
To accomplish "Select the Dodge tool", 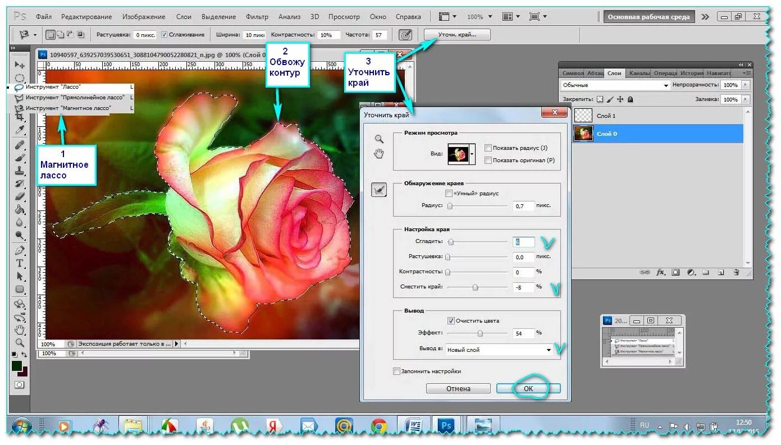I will tap(20, 236).
